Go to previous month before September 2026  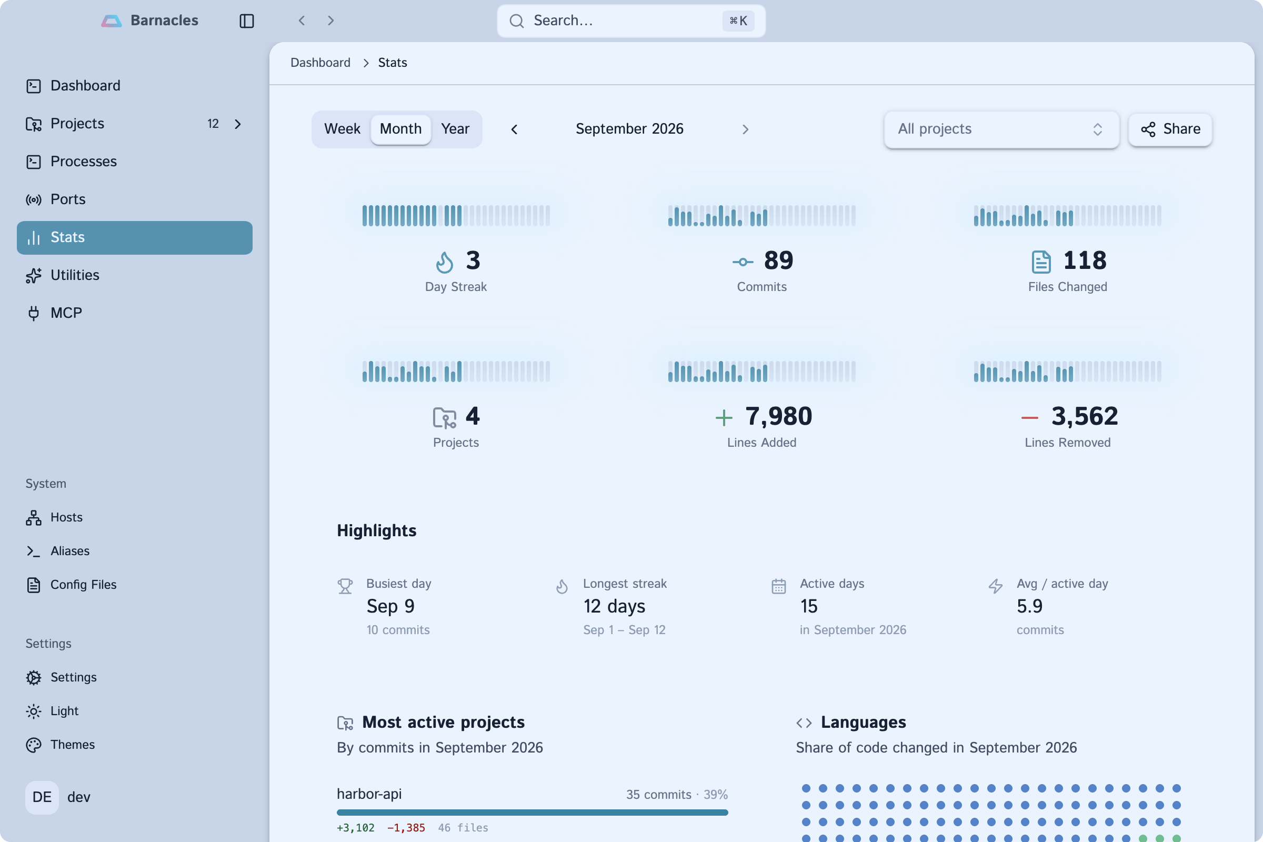[x=515, y=129]
